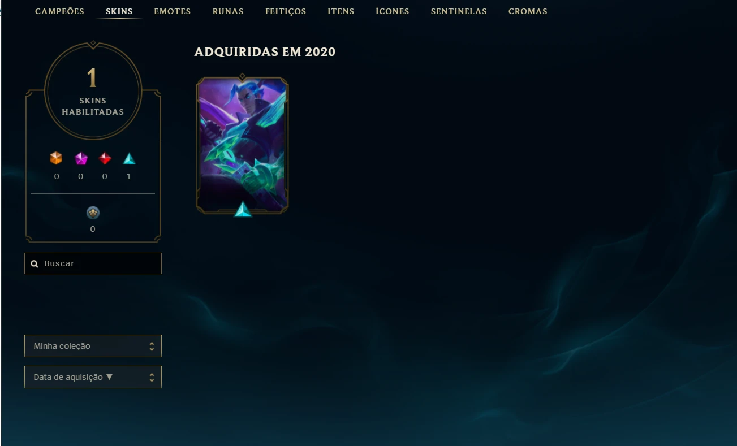This screenshot has height=446, width=737.
Task: Open the Sentinelas tab
Action: [x=459, y=11]
